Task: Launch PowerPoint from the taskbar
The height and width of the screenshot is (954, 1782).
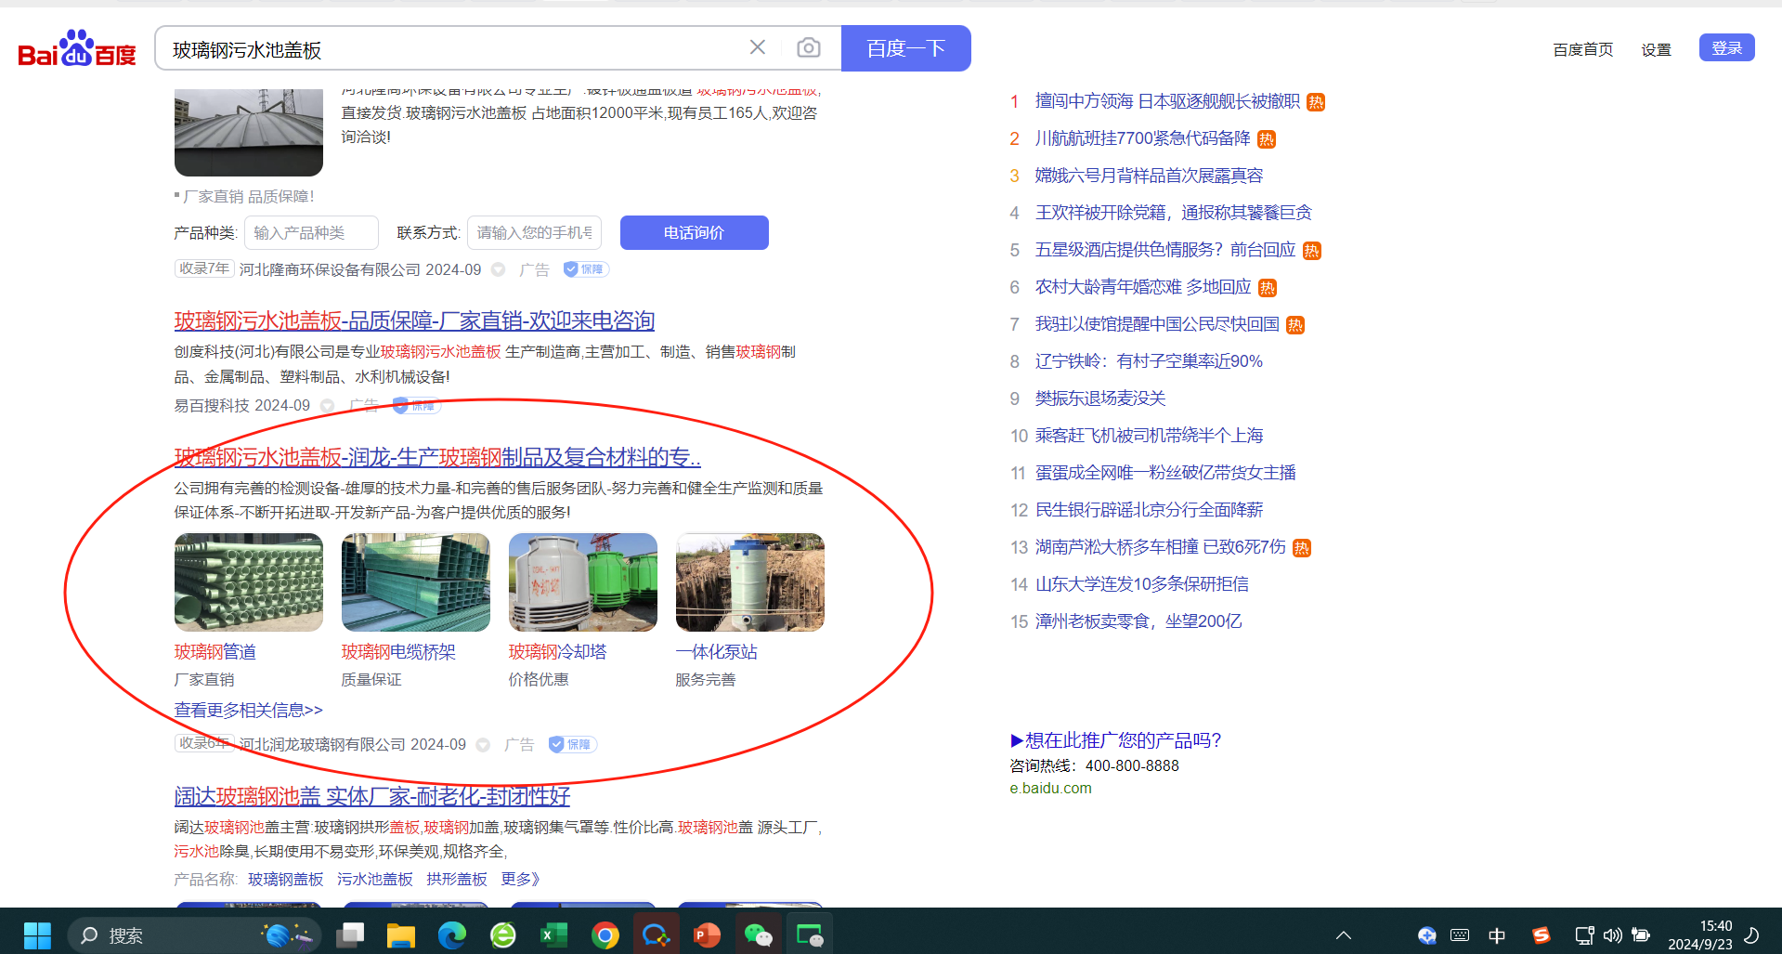Action: [x=707, y=935]
